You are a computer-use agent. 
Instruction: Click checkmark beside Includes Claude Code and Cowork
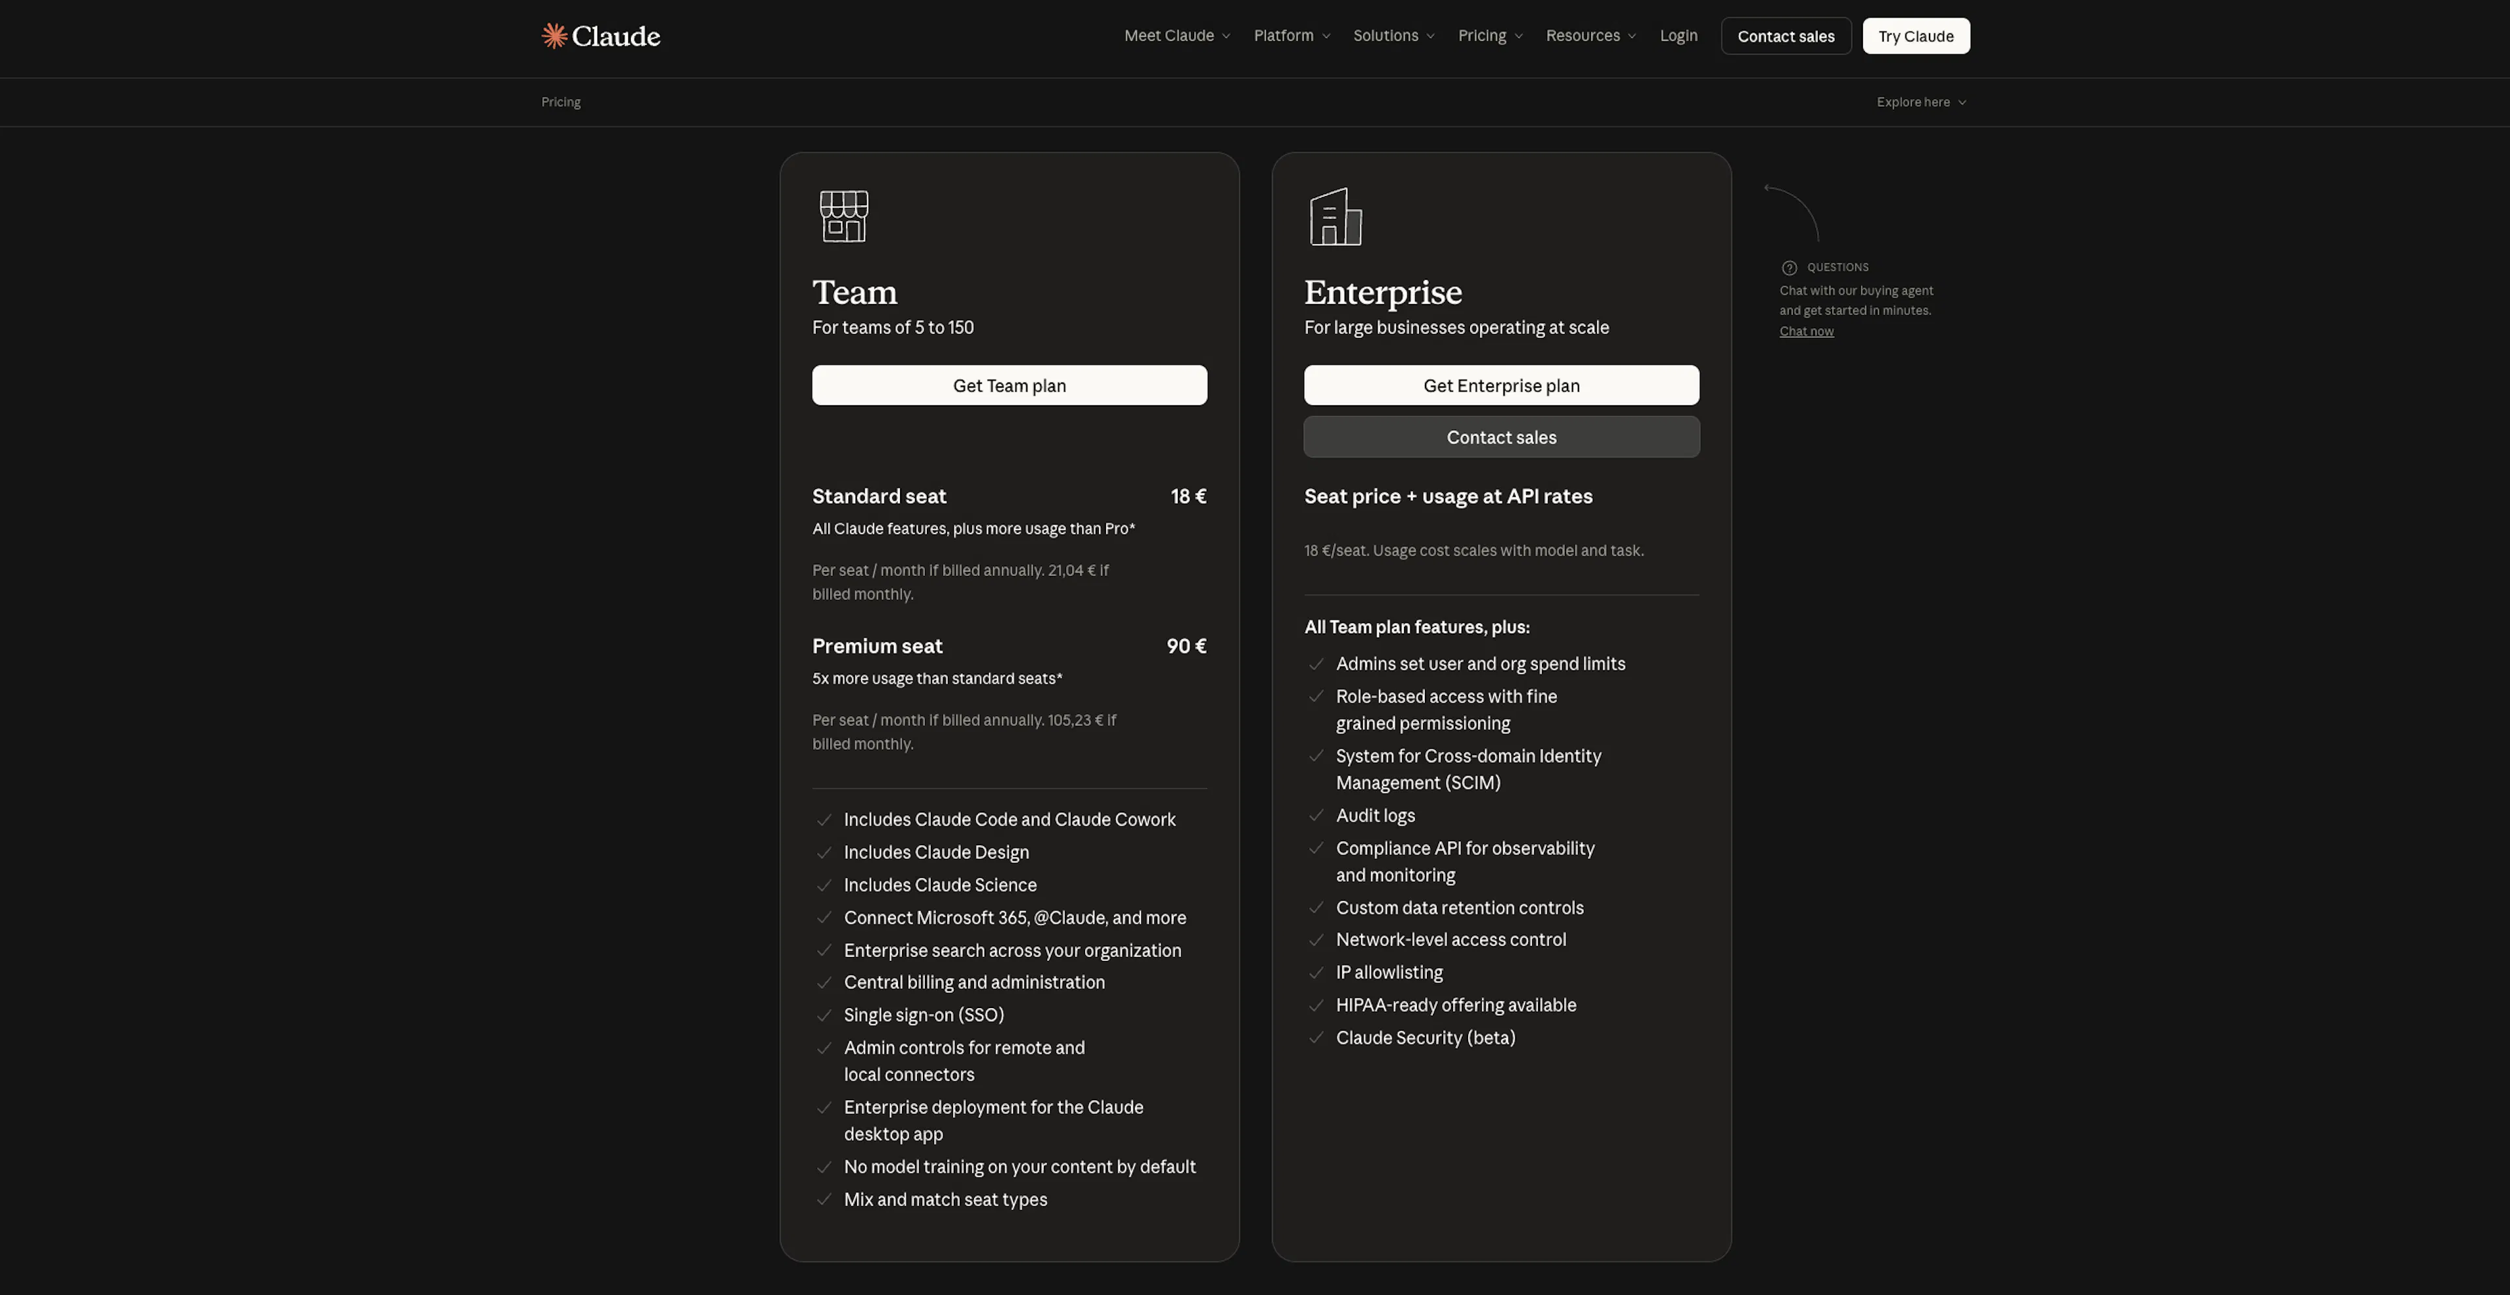pyautogui.click(x=824, y=820)
